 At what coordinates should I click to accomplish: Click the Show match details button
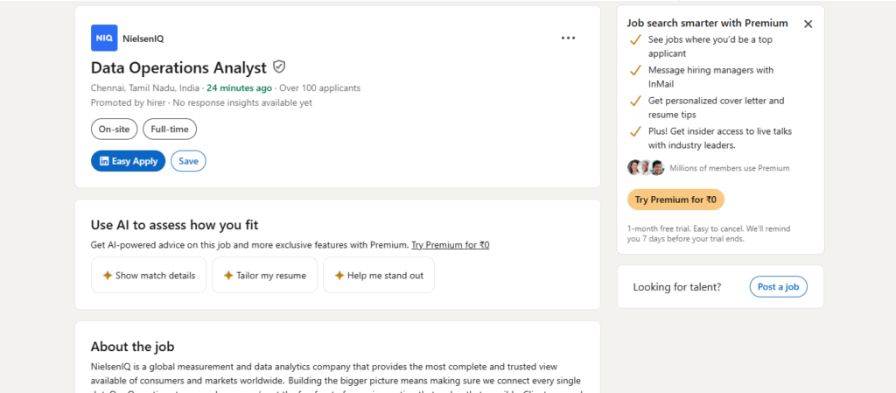pos(149,276)
